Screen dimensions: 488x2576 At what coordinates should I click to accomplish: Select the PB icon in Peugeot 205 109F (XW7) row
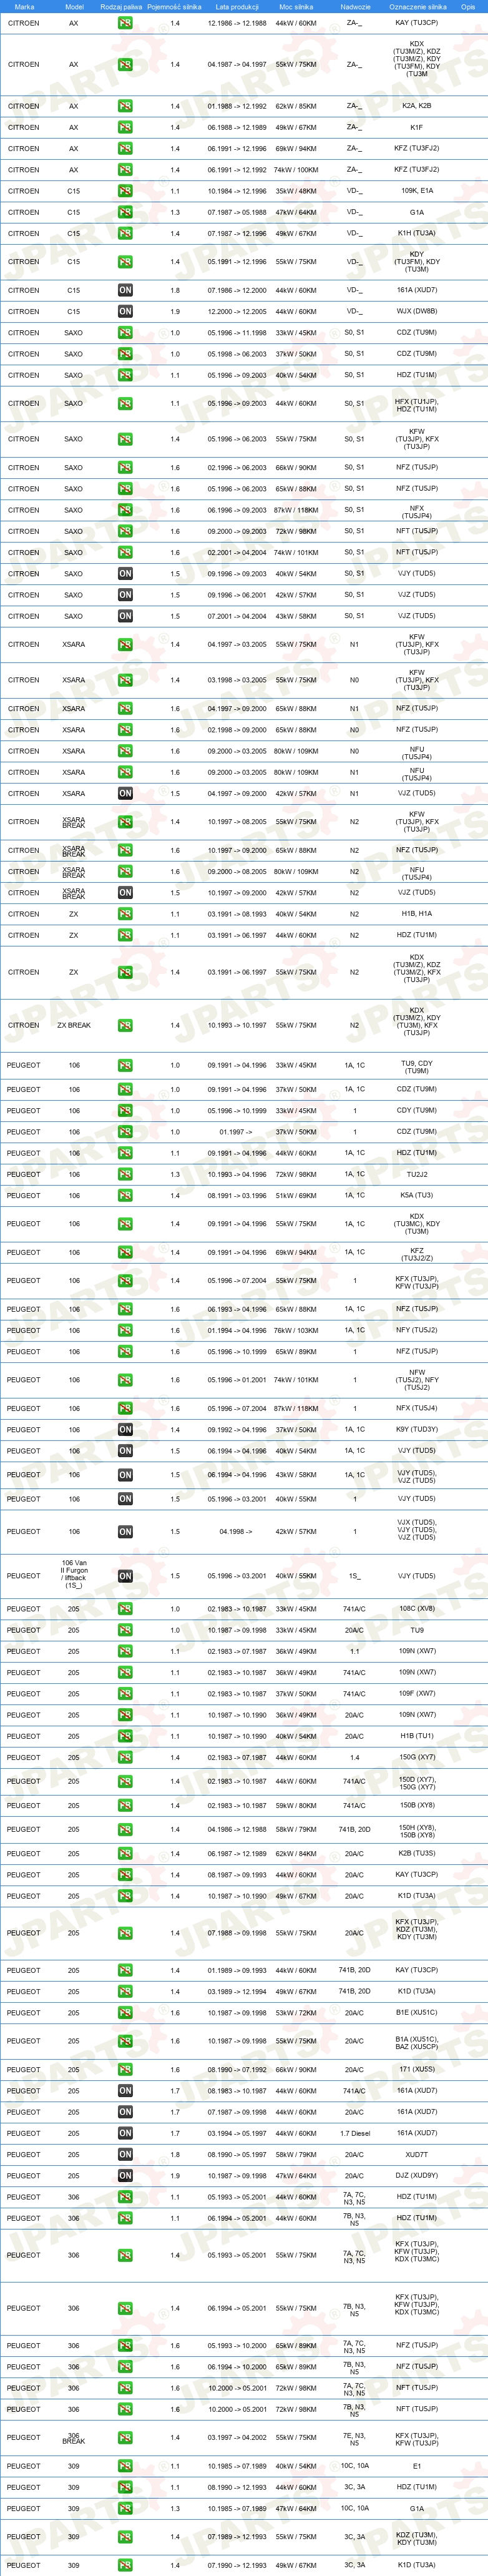125,1694
